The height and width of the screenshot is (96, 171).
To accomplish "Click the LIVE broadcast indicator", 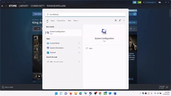I will tap(37, 29).
